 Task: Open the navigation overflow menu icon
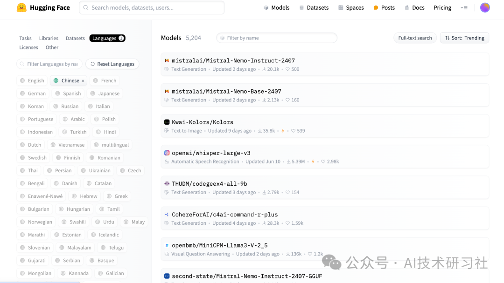(464, 8)
